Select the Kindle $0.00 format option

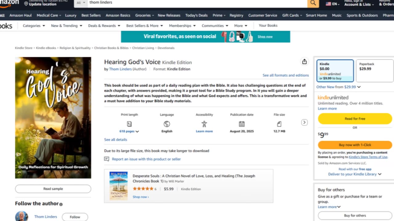pyautogui.click(x=335, y=71)
